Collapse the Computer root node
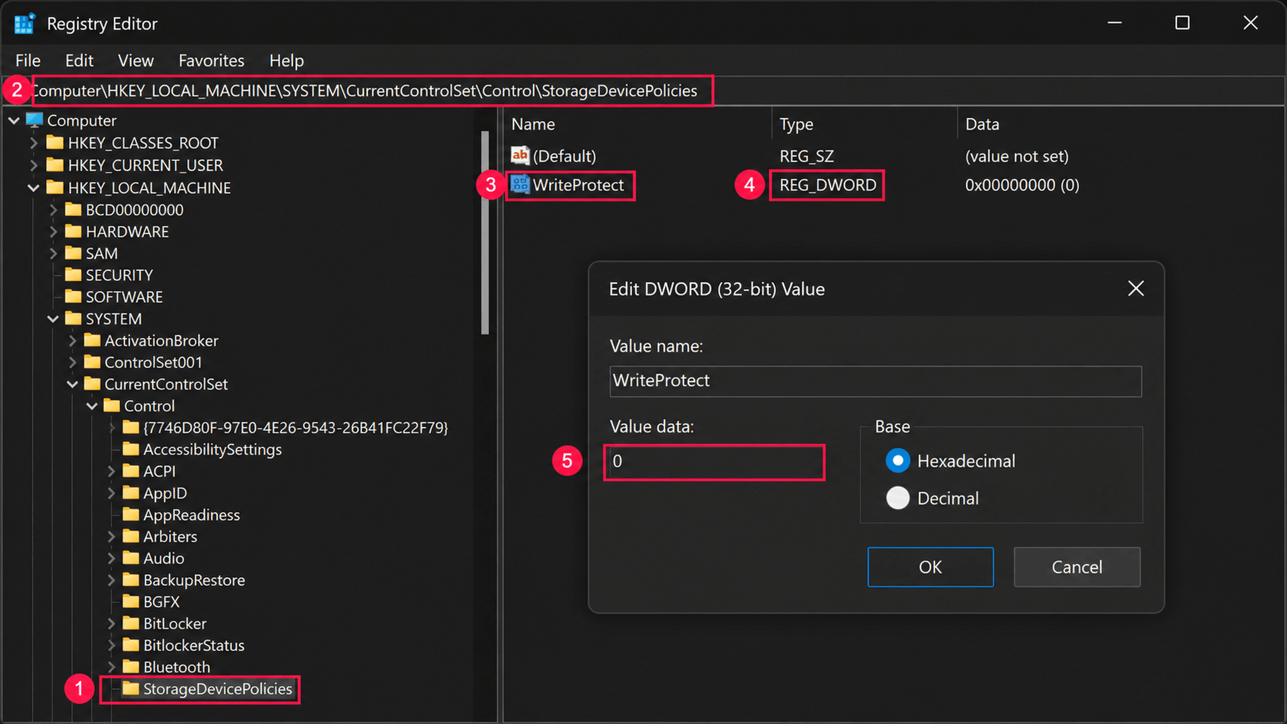This screenshot has height=724, width=1287. 14,121
